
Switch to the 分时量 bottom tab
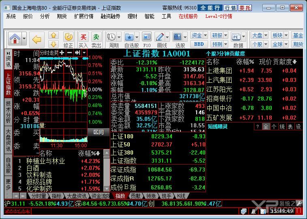click(x=39, y=196)
